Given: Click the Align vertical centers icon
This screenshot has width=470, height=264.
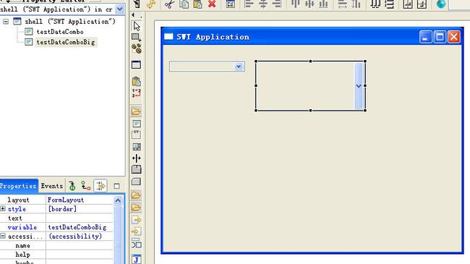Looking at the screenshot, I should [309, 4].
